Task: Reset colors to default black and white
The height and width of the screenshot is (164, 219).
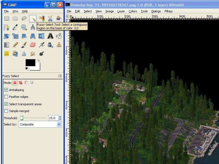Action: pos(27,69)
